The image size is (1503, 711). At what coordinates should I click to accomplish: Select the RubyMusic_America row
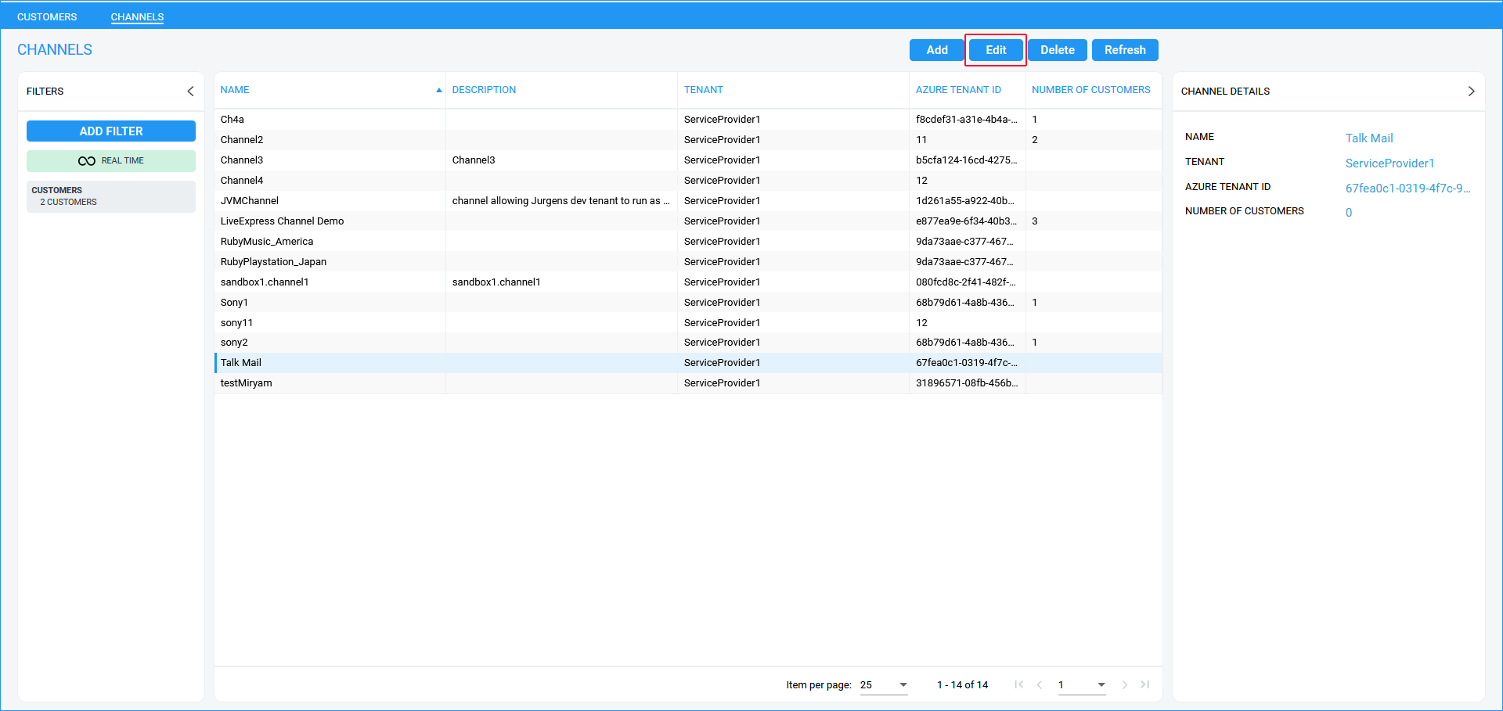point(688,242)
